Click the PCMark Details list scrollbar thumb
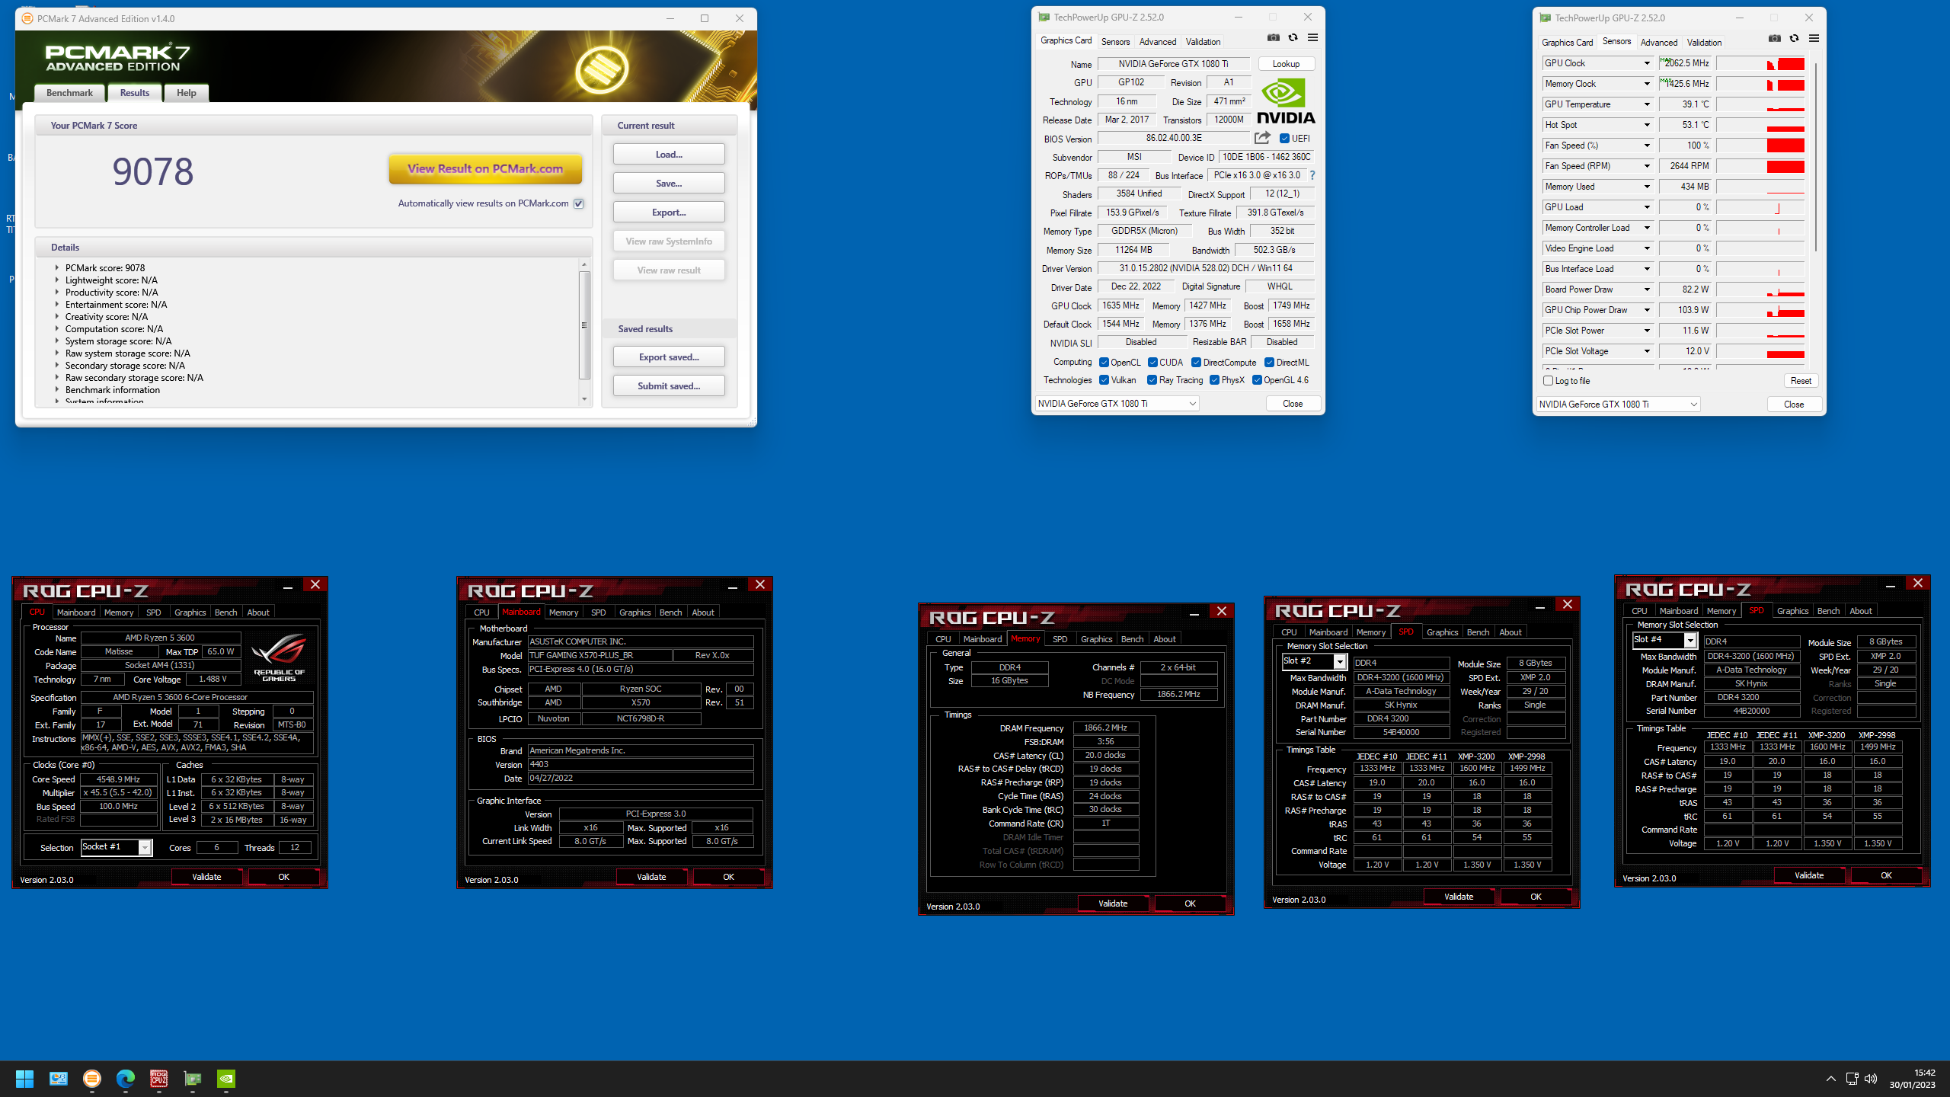Image resolution: width=1950 pixels, height=1097 pixels. [584, 325]
